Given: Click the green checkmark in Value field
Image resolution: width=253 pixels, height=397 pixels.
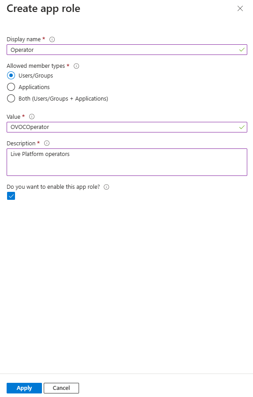Looking at the screenshot, I should point(242,127).
